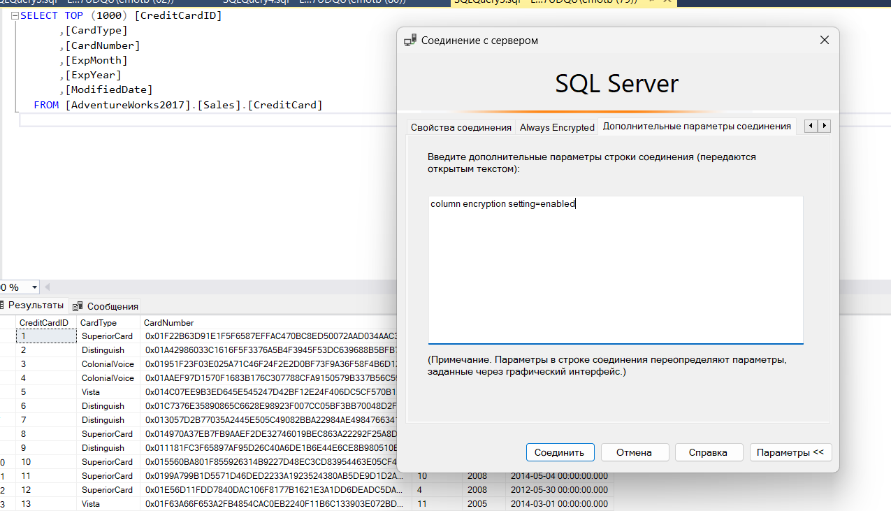Click the server connection dialog title icon

pyautogui.click(x=410, y=41)
